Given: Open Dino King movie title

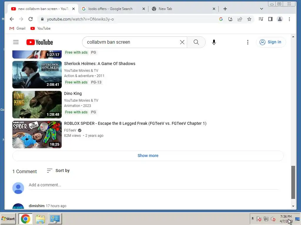Looking at the screenshot, I should (x=73, y=93).
